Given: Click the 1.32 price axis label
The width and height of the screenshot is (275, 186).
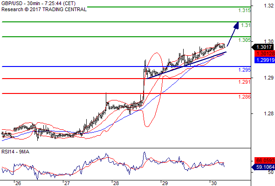Looking at the screenshot, I should 268,6.
